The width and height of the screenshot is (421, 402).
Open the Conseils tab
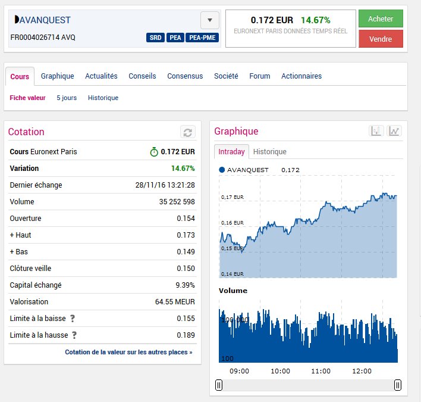point(142,76)
